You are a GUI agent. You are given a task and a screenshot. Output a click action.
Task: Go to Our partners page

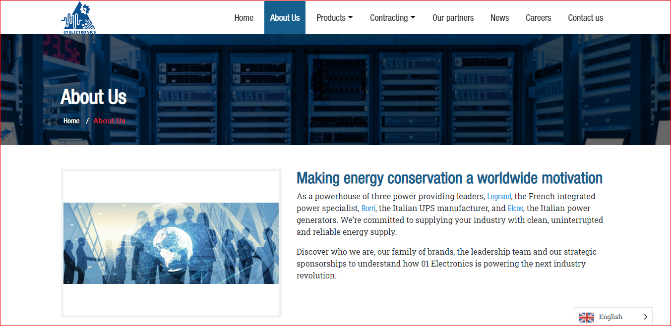[453, 18]
